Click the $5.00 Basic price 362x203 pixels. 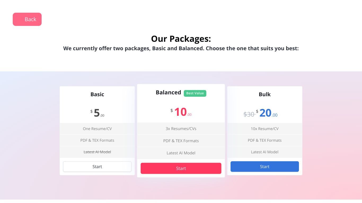(97, 113)
